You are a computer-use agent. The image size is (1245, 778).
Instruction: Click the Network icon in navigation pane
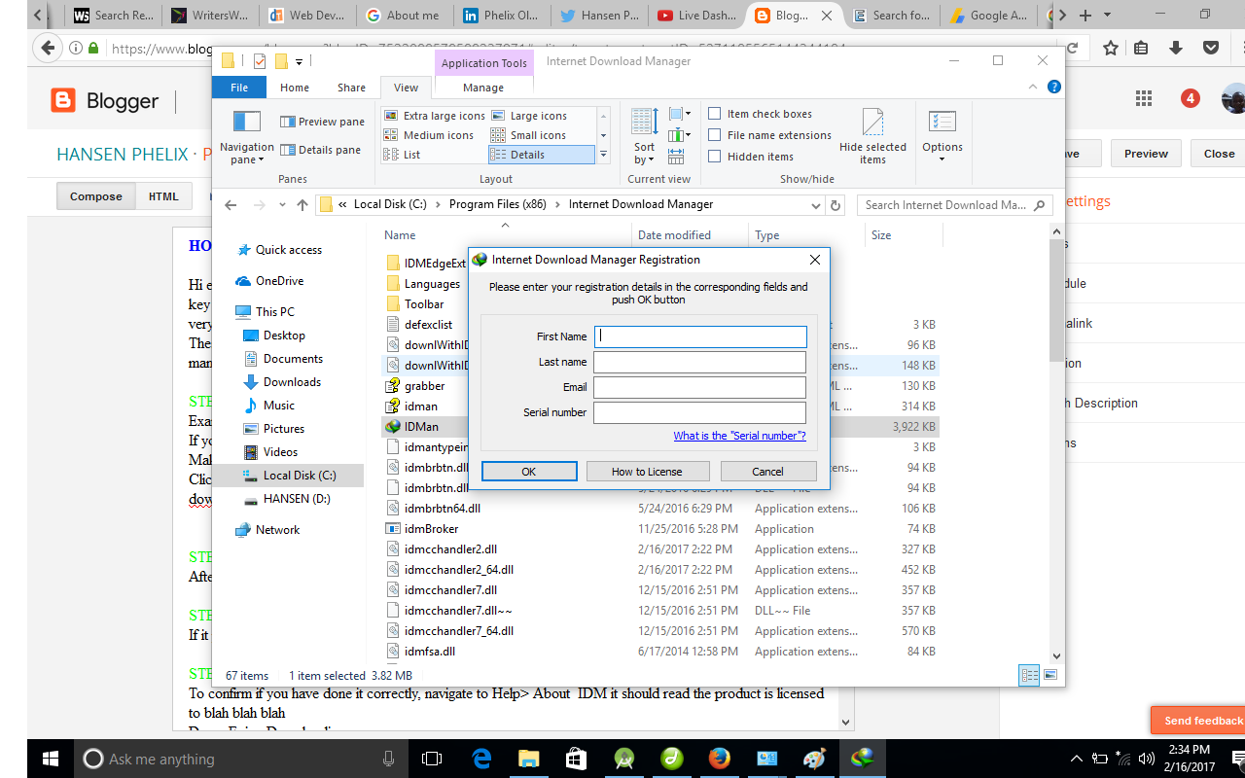pyautogui.click(x=243, y=530)
